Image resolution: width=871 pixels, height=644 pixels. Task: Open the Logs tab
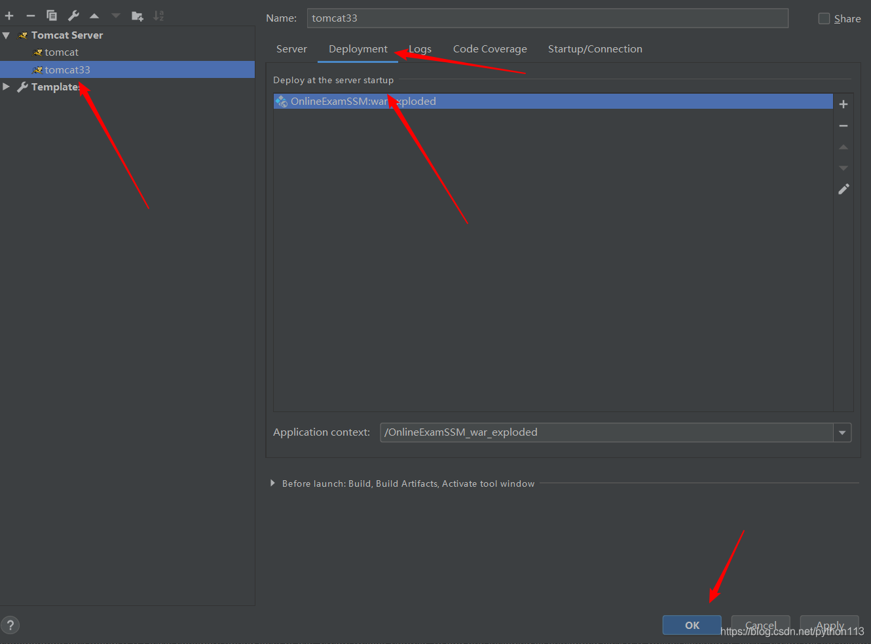pos(420,49)
